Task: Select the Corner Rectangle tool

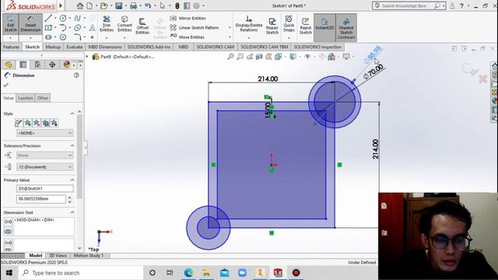Action: 48,28
